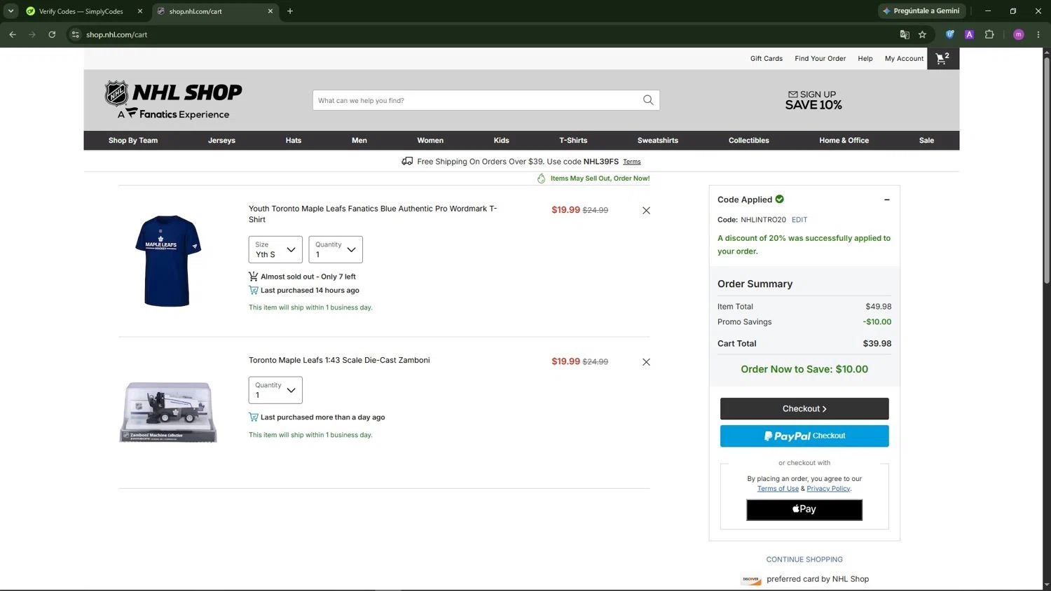Switch to the Verify Codes SimplyCodes tab
The width and height of the screenshot is (1051, 591).
click(x=82, y=11)
